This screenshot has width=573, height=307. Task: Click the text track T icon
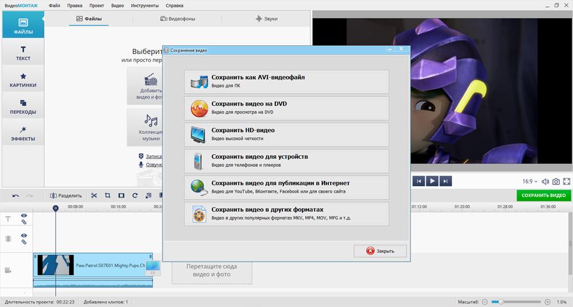pos(8,219)
